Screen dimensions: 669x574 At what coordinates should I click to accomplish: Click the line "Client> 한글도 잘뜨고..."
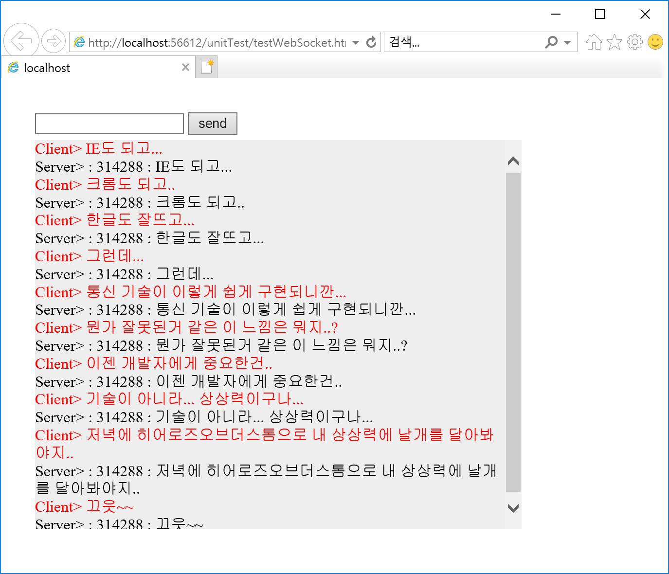coord(115,220)
